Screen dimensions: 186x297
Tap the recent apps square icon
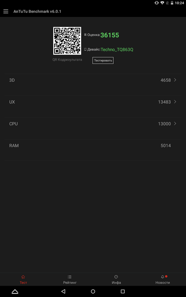(123, 291)
